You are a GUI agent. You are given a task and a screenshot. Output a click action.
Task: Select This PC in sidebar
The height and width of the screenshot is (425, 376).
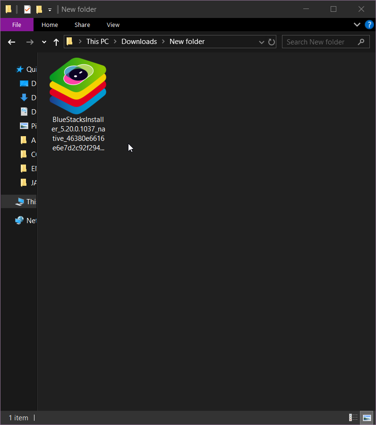click(19, 202)
